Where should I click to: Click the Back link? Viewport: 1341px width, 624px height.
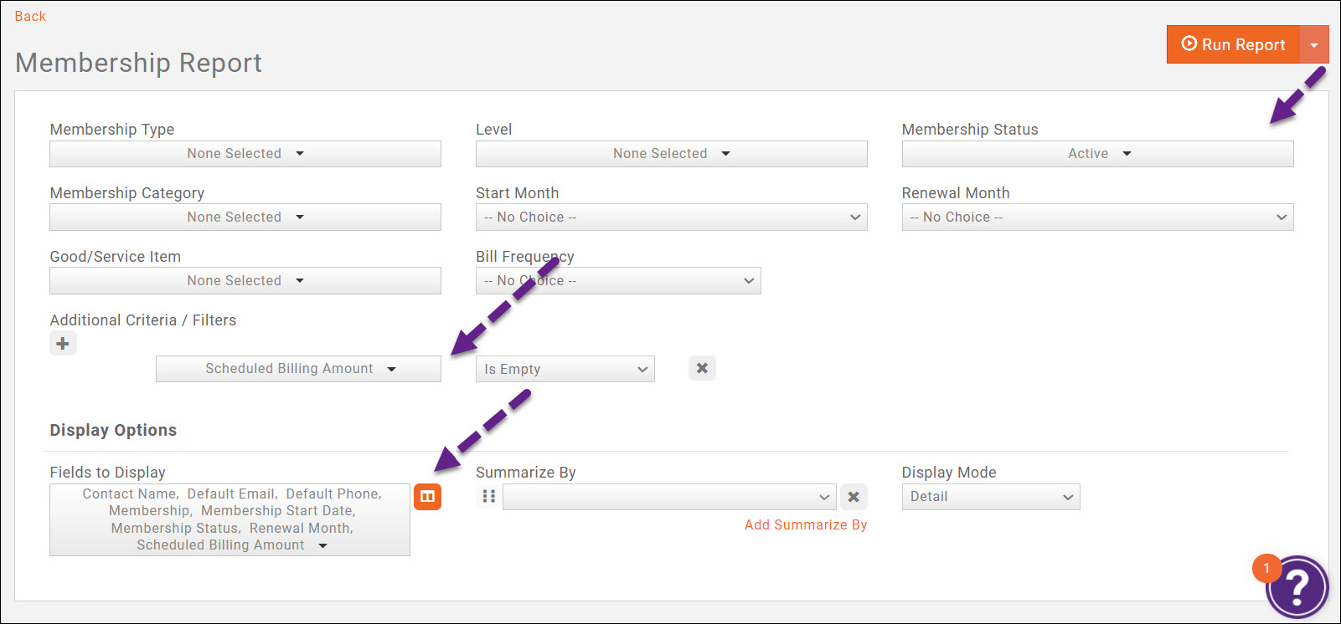coord(29,15)
